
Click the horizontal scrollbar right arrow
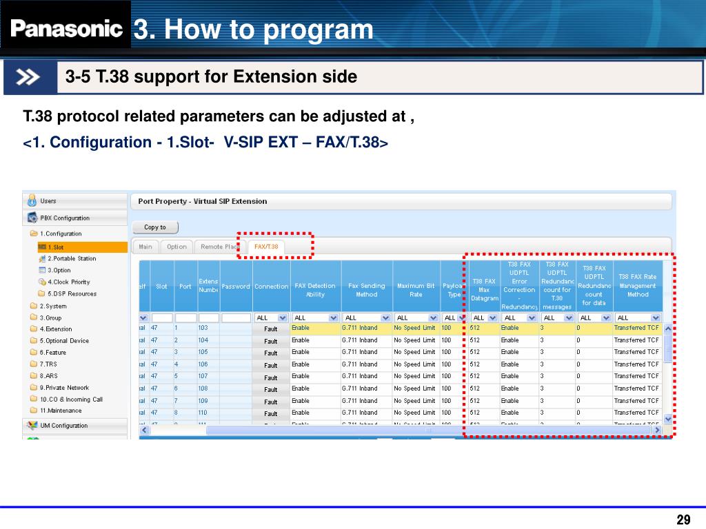pos(657,430)
